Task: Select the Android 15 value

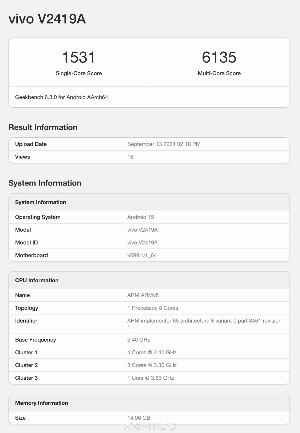Action: [141, 217]
